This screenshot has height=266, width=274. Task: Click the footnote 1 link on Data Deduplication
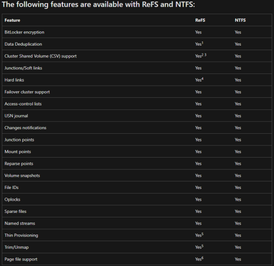tap(203, 43)
